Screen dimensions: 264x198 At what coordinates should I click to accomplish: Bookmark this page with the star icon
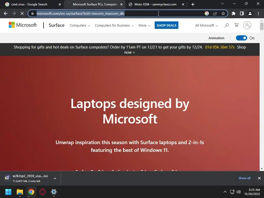point(223,13)
